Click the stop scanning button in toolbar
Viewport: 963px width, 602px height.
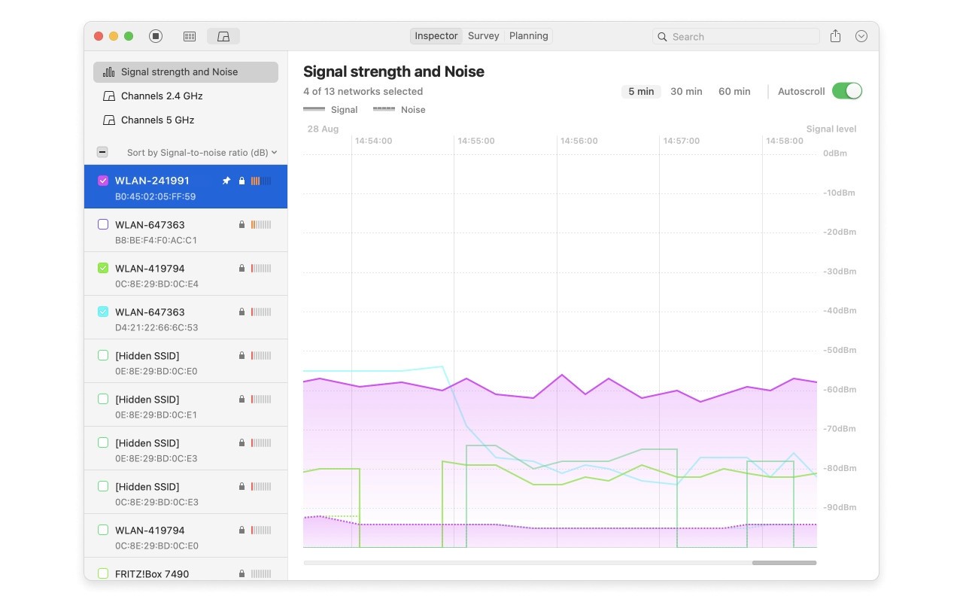tap(156, 36)
